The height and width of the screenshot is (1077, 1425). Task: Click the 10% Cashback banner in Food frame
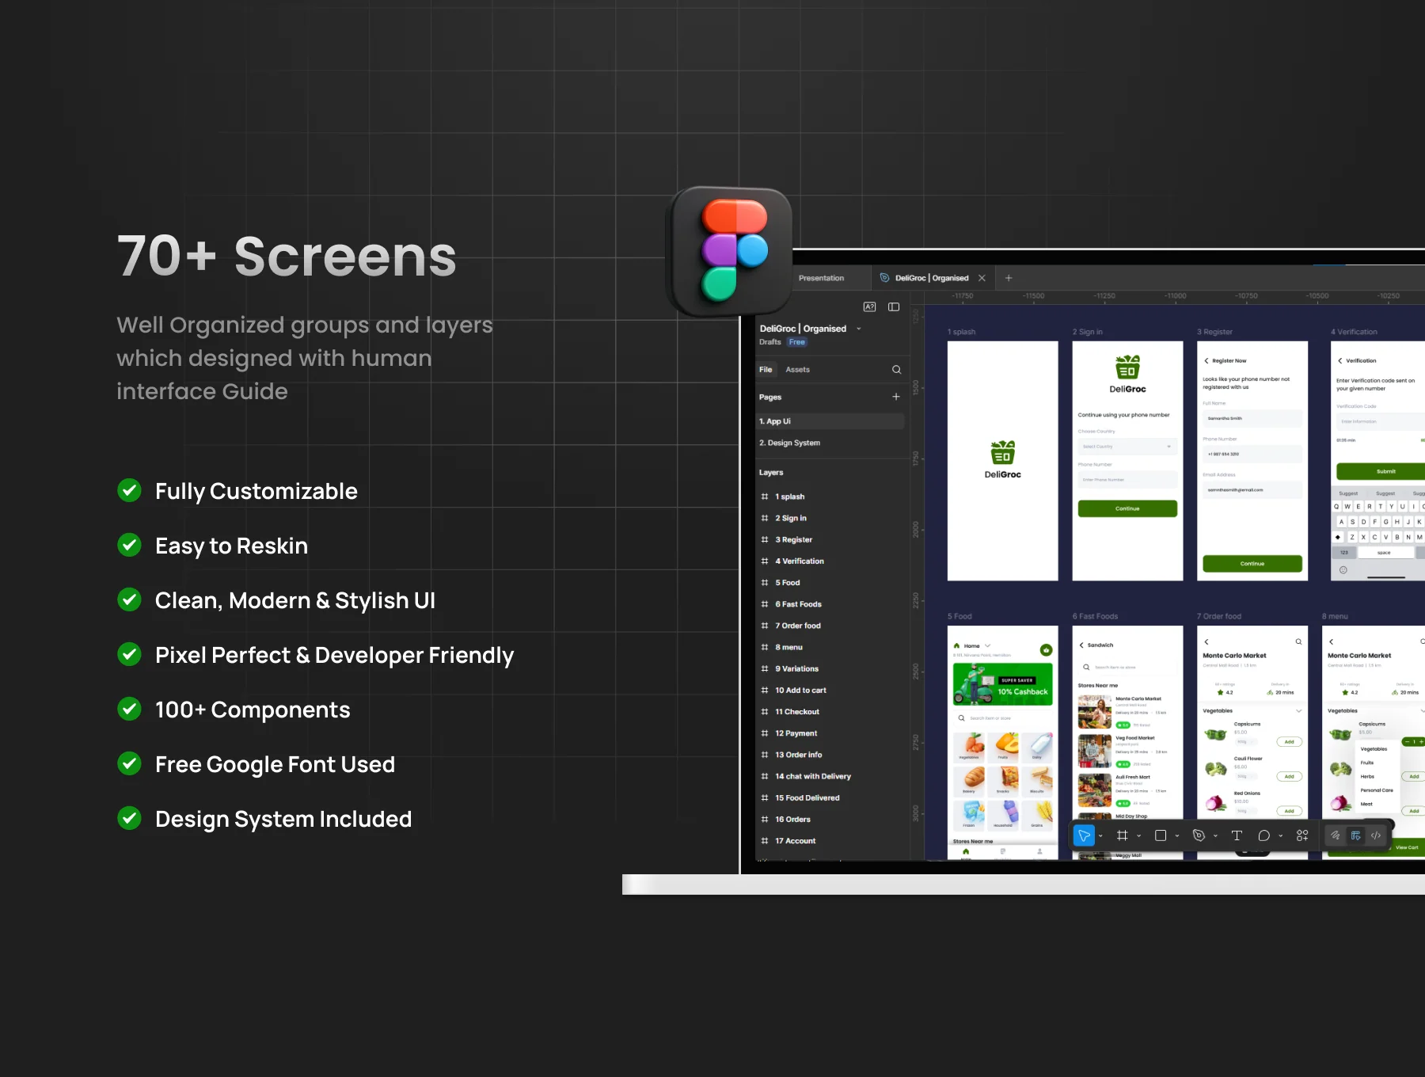(1002, 684)
